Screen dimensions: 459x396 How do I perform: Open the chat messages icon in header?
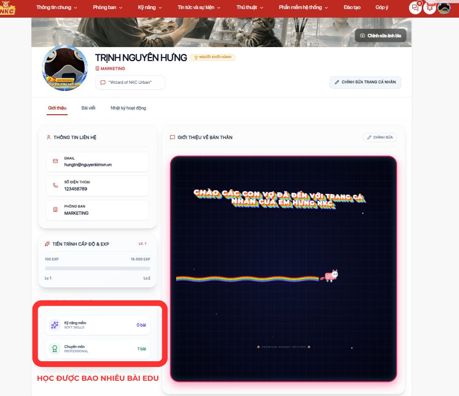pos(415,8)
